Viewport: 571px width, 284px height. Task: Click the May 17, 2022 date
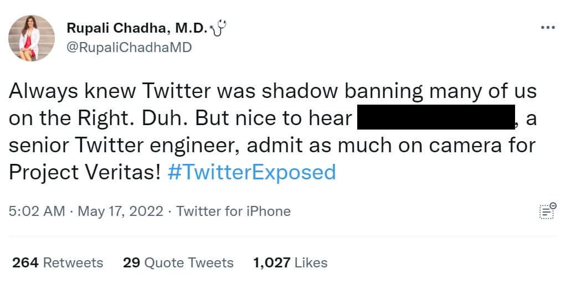pyautogui.click(x=120, y=211)
